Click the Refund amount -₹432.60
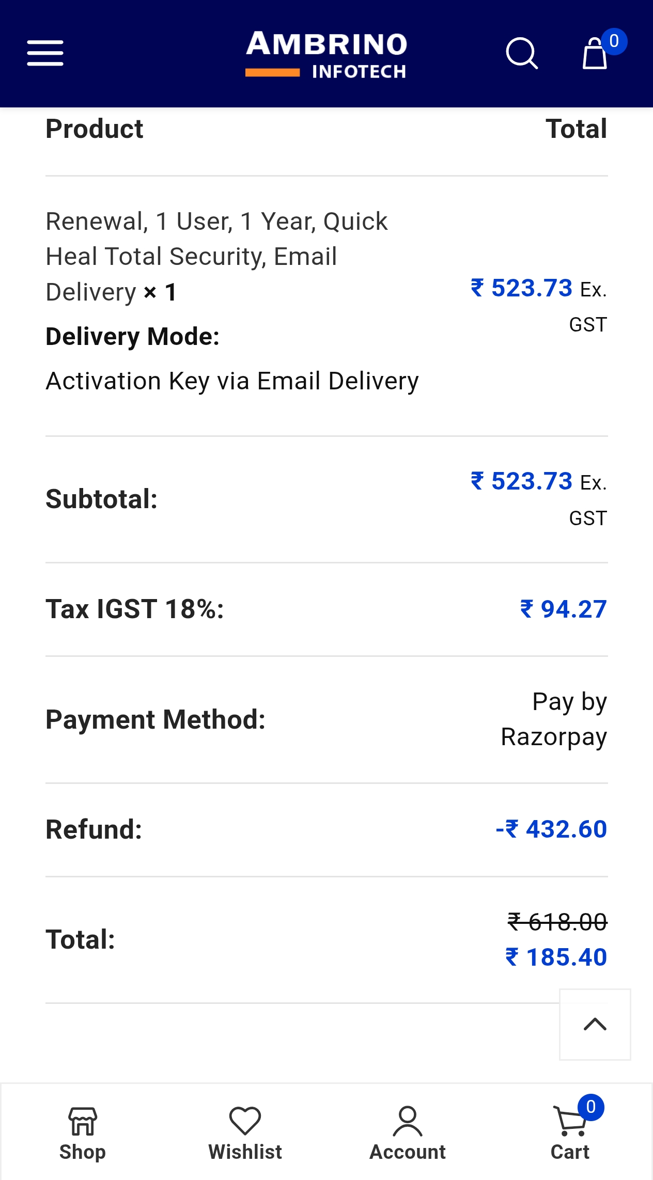The width and height of the screenshot is (653, 1180). coord(551,829)
